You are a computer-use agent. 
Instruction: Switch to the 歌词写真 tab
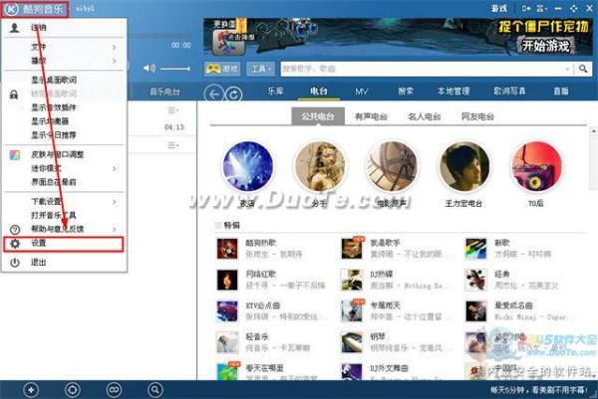point(510,91)
